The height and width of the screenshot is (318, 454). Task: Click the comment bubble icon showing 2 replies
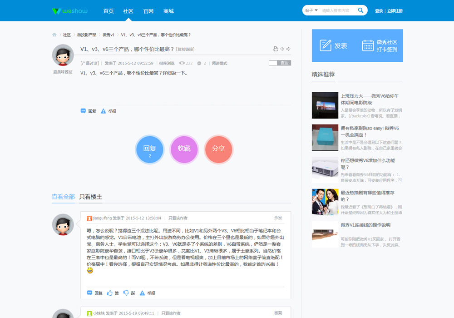[199, 64]
